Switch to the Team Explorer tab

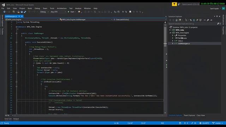(189, 115)
